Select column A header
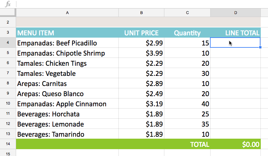268x156 pixels. coord(67,13)
